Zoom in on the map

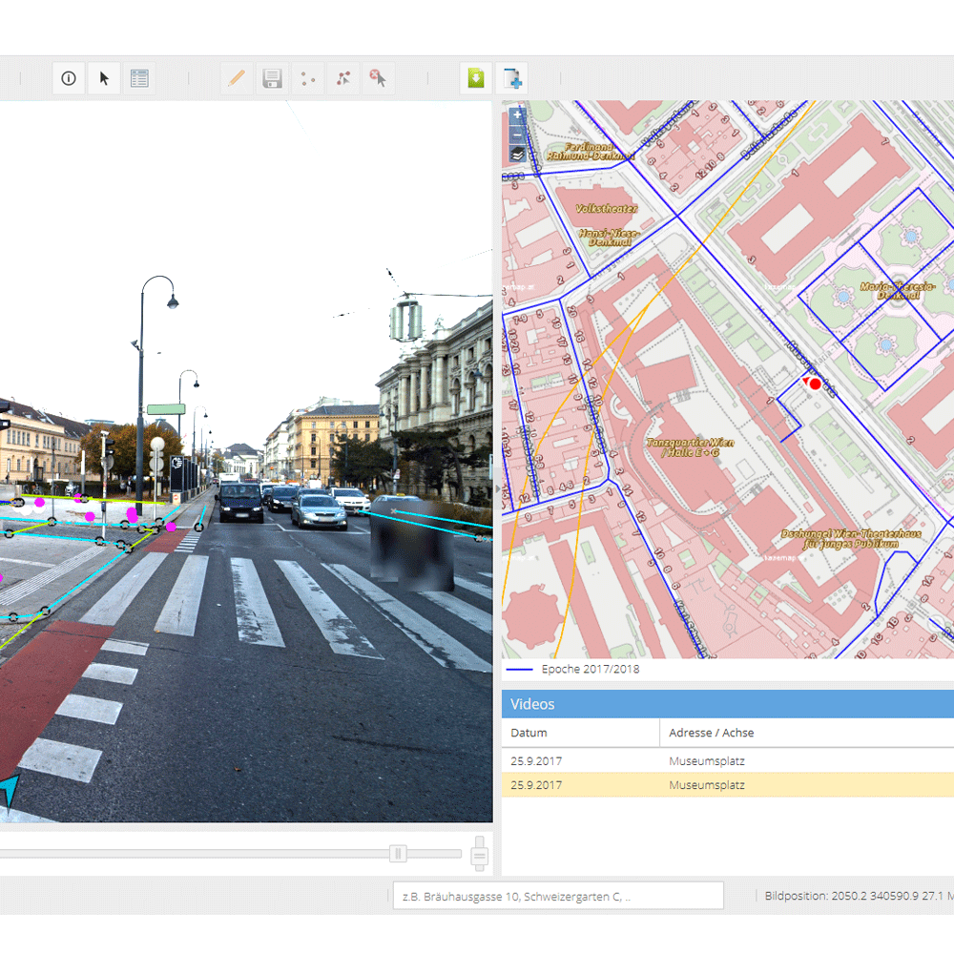click(517, 115)
